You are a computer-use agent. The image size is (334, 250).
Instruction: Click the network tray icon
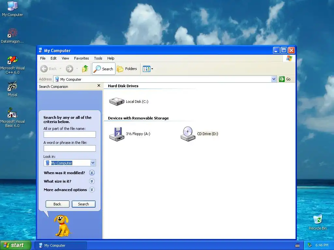click(x=310, y=245)
